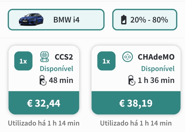Select the € 32,44 price button

(44, 103)
